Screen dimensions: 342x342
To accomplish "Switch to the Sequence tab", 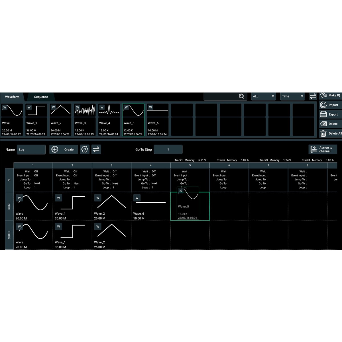I will tap(41, 97).
